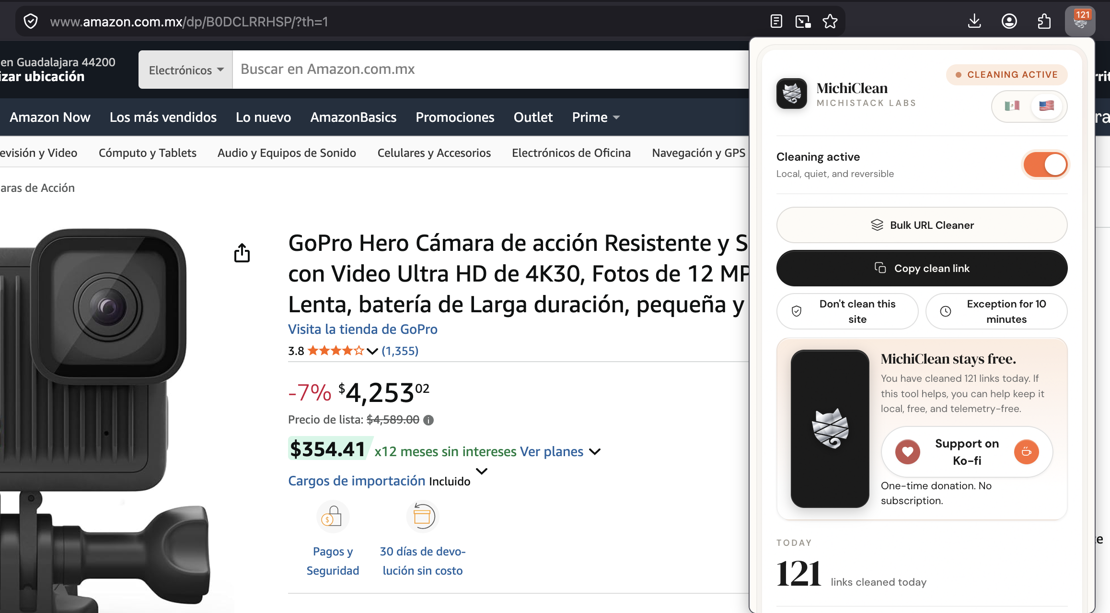
Task: Open Promociones
Action: [455, 118]
